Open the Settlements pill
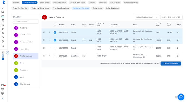Screen dimensions: 186x102 click(x=97, y=8)
